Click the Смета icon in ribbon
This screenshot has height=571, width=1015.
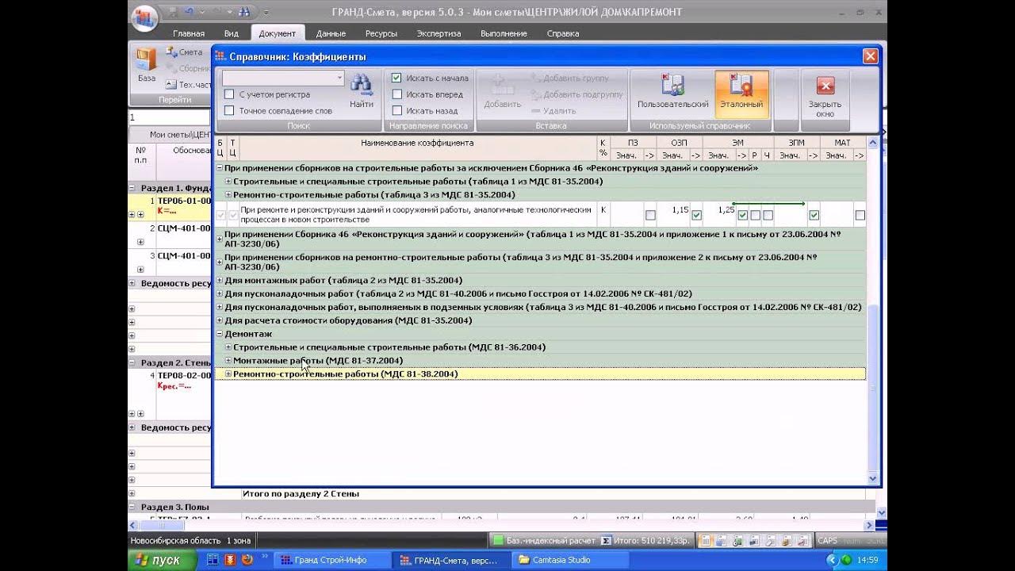tap(171, 52)
